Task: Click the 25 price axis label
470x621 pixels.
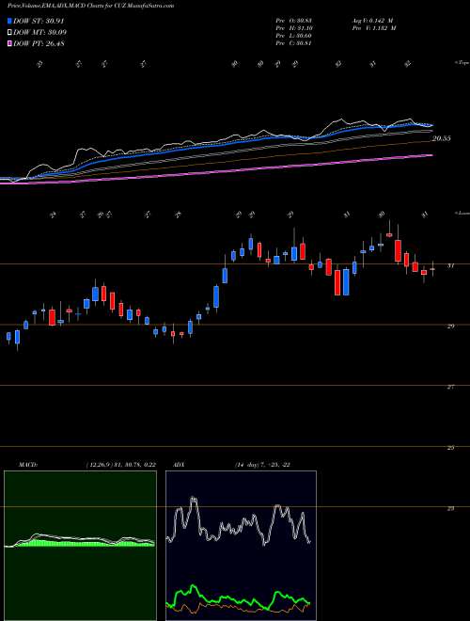Action: tap(450, 448)
